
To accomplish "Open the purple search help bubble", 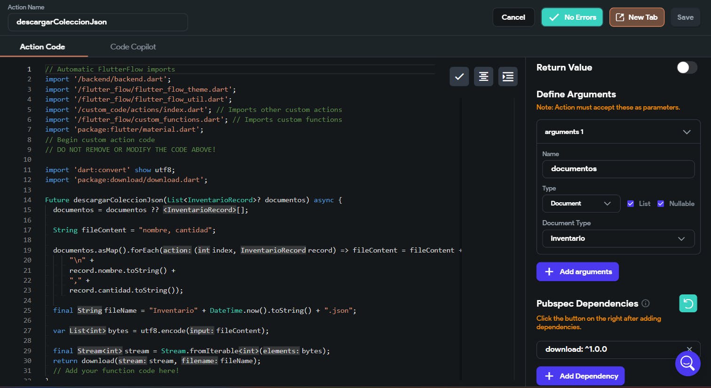I will pyautogui.click(x=687, y=363).
